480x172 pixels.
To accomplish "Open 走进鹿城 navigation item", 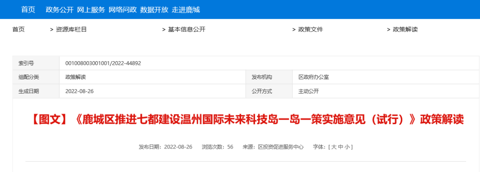I will pos(186,9).
